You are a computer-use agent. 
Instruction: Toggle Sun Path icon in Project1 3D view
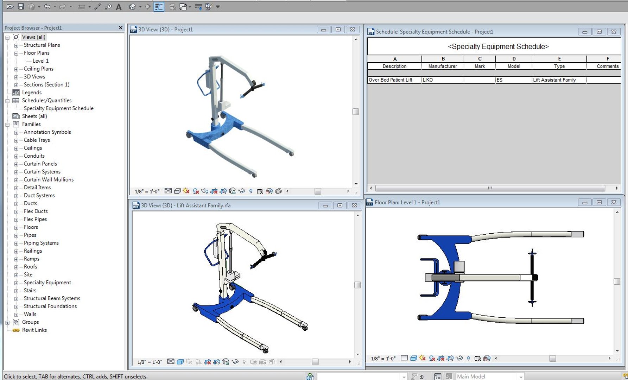[186, 191]
